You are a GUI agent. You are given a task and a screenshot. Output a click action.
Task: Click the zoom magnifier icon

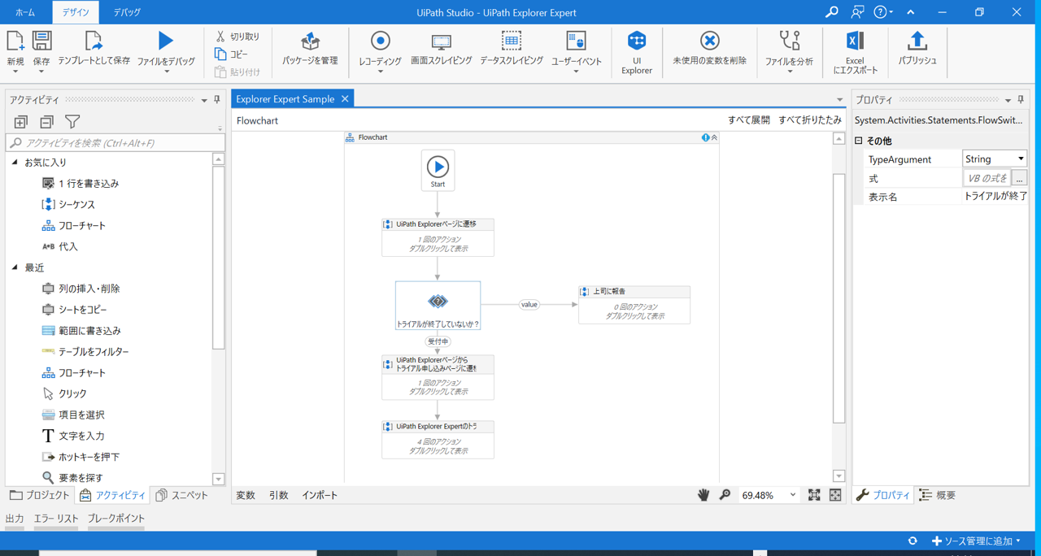pyautogui.click(x=725, y=495)
